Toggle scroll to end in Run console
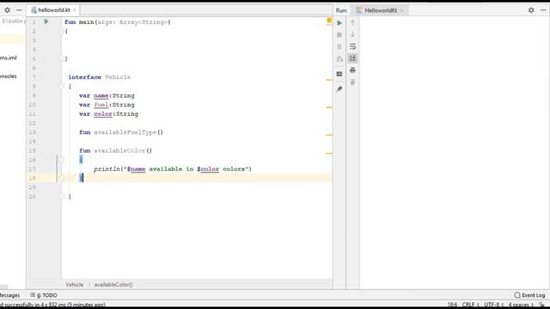The height and width of the screenshot is (309, 550). 352,58
